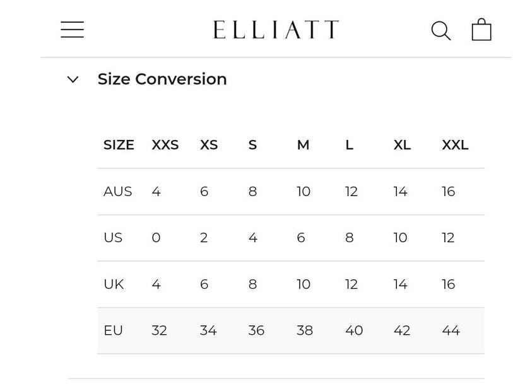The height and width of the screenshot is (384, 513).
Task: Open the shopping bag cart
Action: 481,30
